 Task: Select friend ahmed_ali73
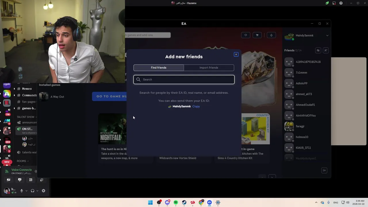306,94
